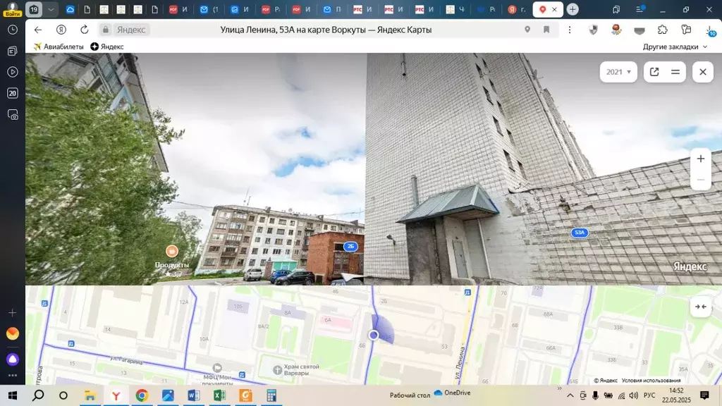The image size is (722, 406).
Task: Click the Войти profile button
Action: pyautogui.click(x=13, y=9)
